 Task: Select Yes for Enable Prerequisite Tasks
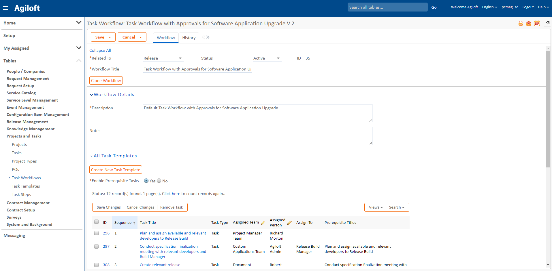(x=146, y=181)
